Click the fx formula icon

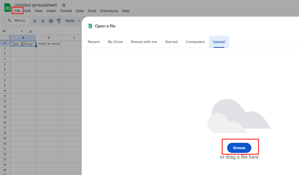pyautogui.click(x=31, y=31)
